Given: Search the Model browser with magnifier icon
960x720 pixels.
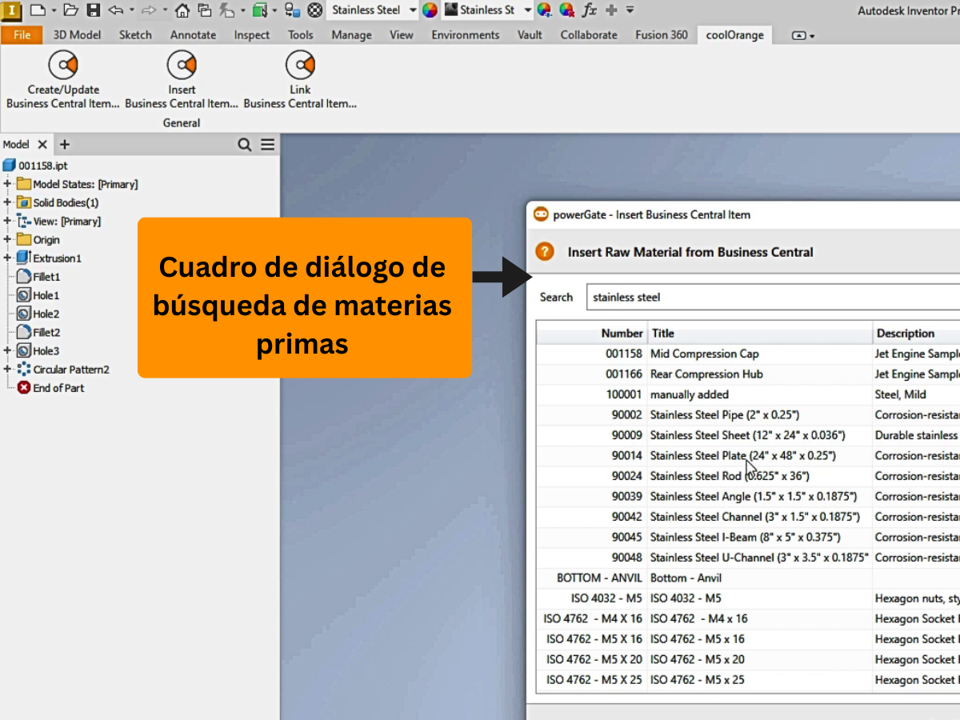Looking at the screenshot, I should click(x=245, y=145).
